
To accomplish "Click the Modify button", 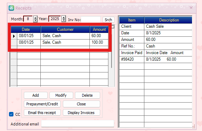I will point(61,95).
